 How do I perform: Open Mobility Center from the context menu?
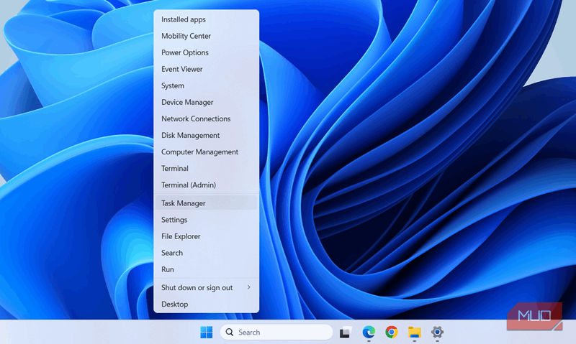pos(186,36)
